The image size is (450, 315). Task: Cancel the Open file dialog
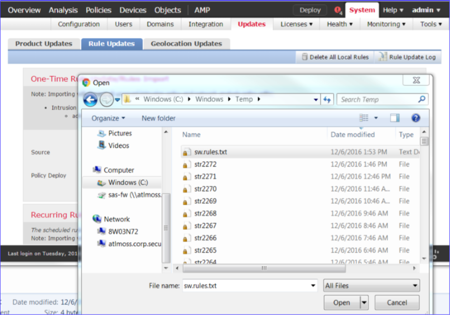click(x=397, y=302)
